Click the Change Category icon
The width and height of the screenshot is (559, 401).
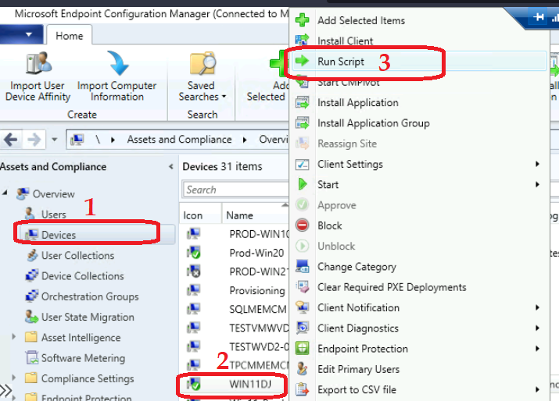(302, 267)
